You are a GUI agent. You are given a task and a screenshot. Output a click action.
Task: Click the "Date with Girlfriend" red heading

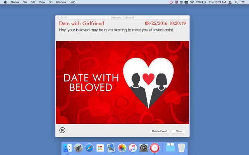pyautogui.click(x=82, y=24)
